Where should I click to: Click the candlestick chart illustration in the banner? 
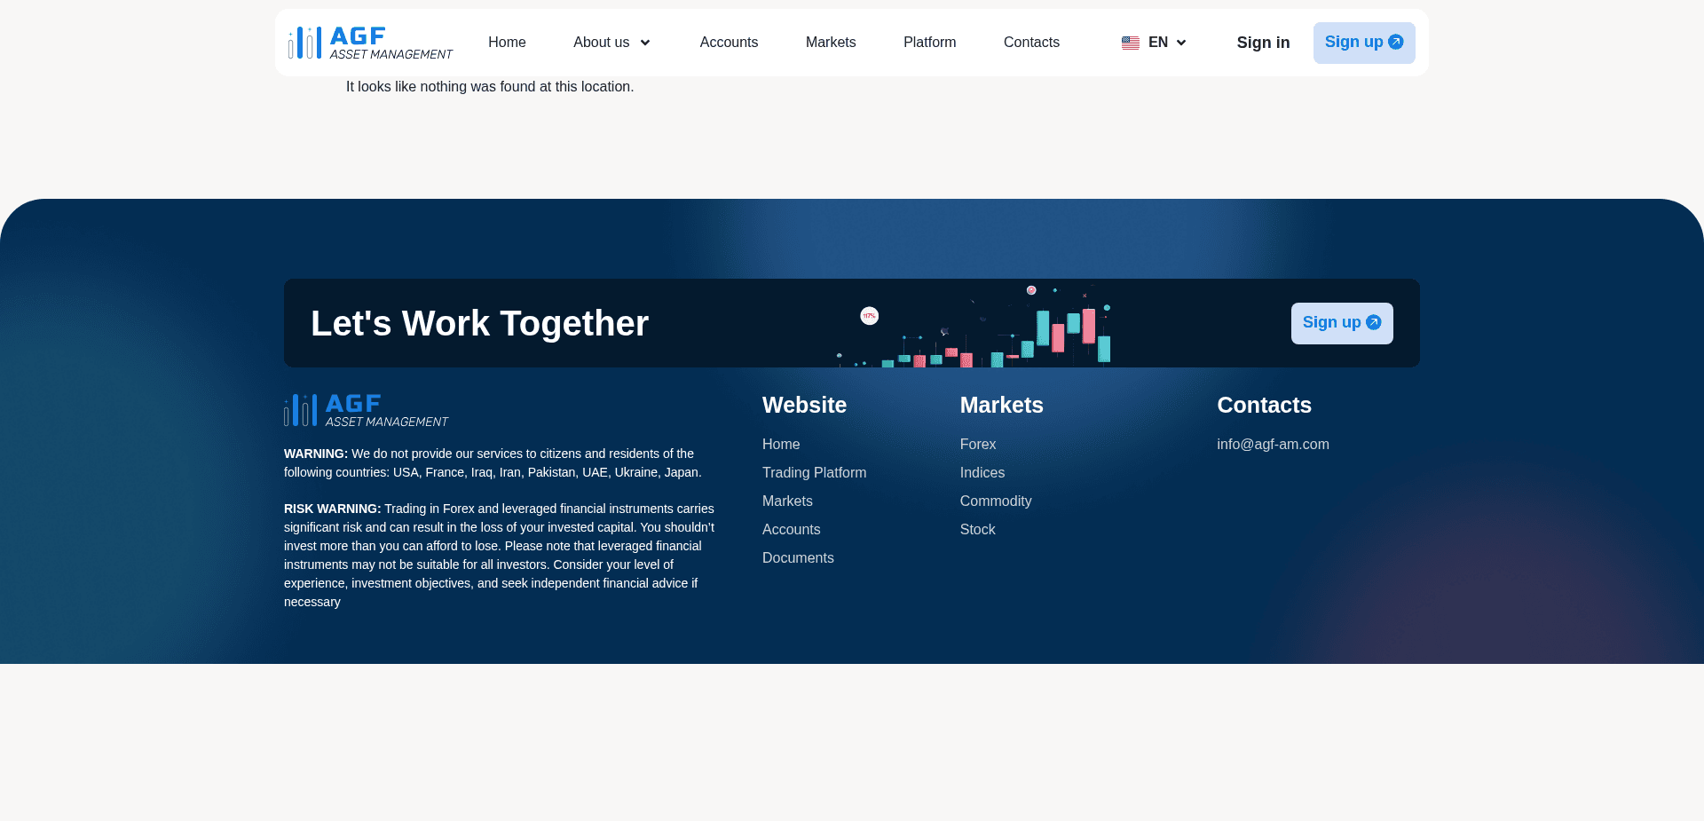click(x=985, y=328)
